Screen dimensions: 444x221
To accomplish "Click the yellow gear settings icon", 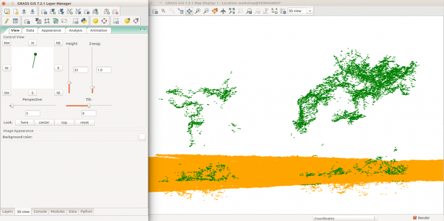I will pos(95,20).
